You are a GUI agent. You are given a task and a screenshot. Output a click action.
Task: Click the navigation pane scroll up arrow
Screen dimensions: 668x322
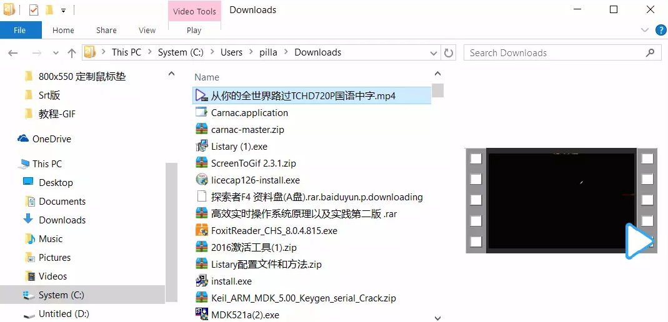[171, 74]
